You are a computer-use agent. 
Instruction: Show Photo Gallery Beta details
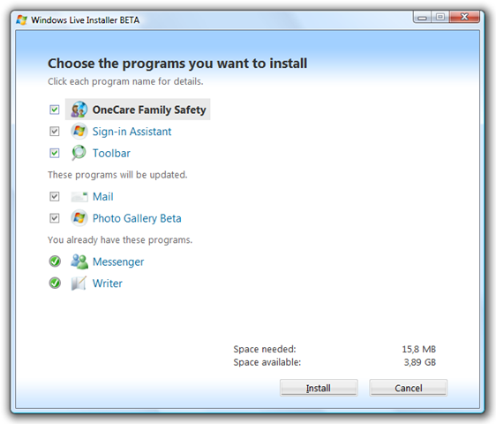[x=137, y=218]
